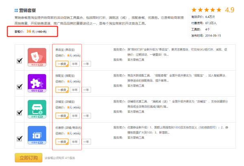
Task: Uncheck the 优惠券 row checkbox
Action: pyautogui.click(x=20, y=138)
